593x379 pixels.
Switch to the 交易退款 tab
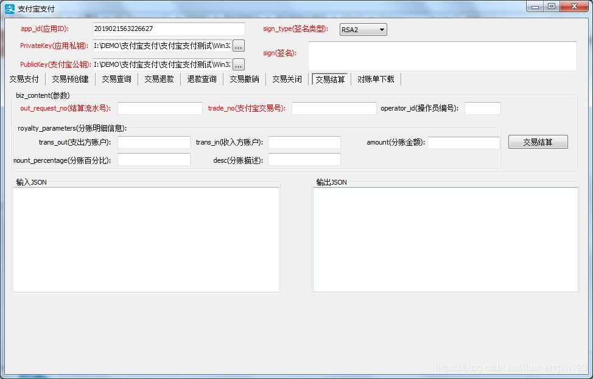[x=159, y=79]
